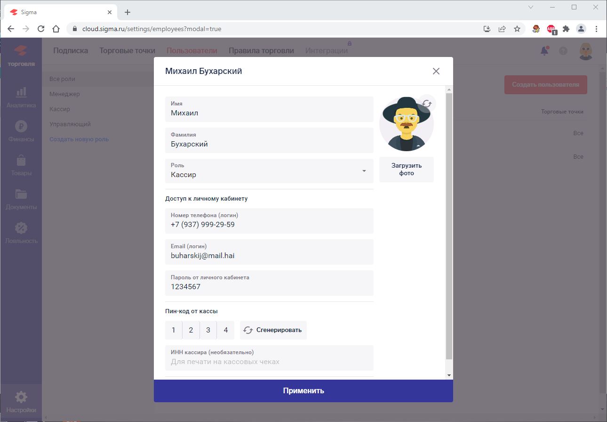The height and width of the screenshot is (422, 607).
Task: Regenerate the avatar with the refresh icon
Action: tap(426, 103)
